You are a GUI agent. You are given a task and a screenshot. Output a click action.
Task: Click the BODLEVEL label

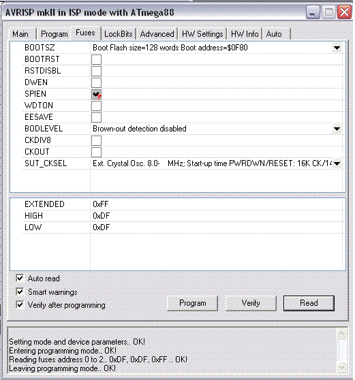click(x=44, y=129)
